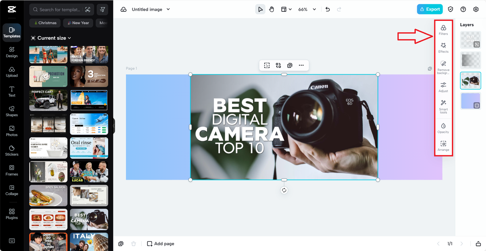Click the page copy icon near Page 1

430,69
